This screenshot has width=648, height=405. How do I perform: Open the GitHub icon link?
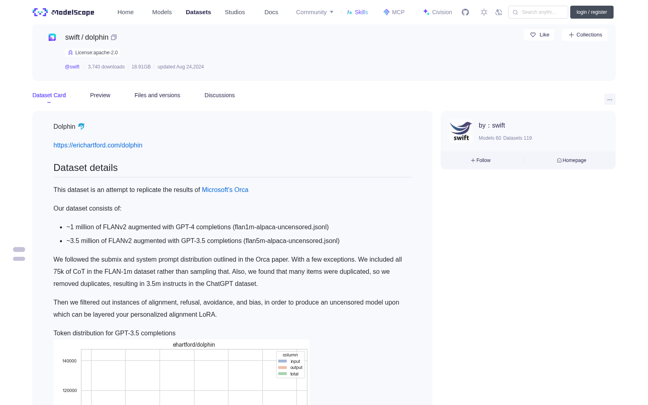pos(465,12)
